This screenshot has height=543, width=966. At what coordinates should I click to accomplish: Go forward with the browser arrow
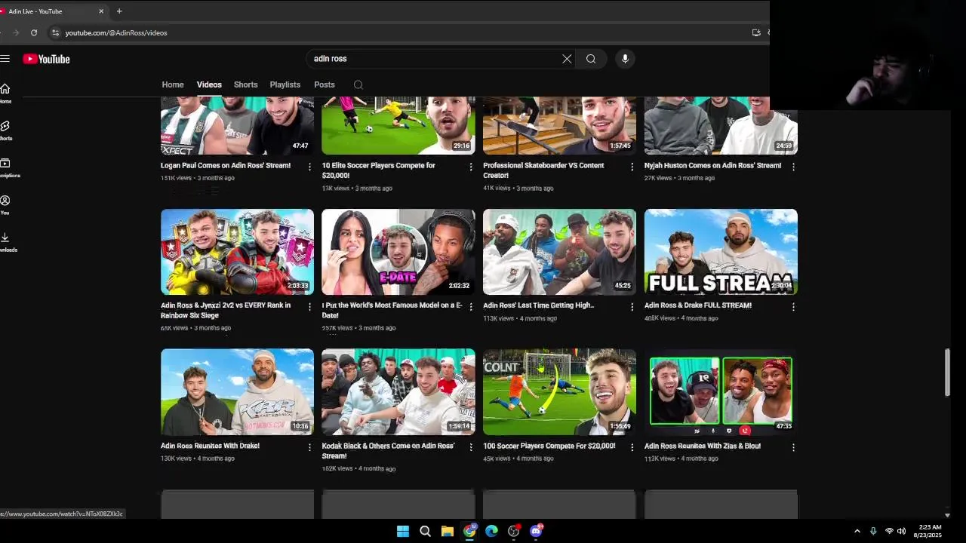[x=15, y=32]
